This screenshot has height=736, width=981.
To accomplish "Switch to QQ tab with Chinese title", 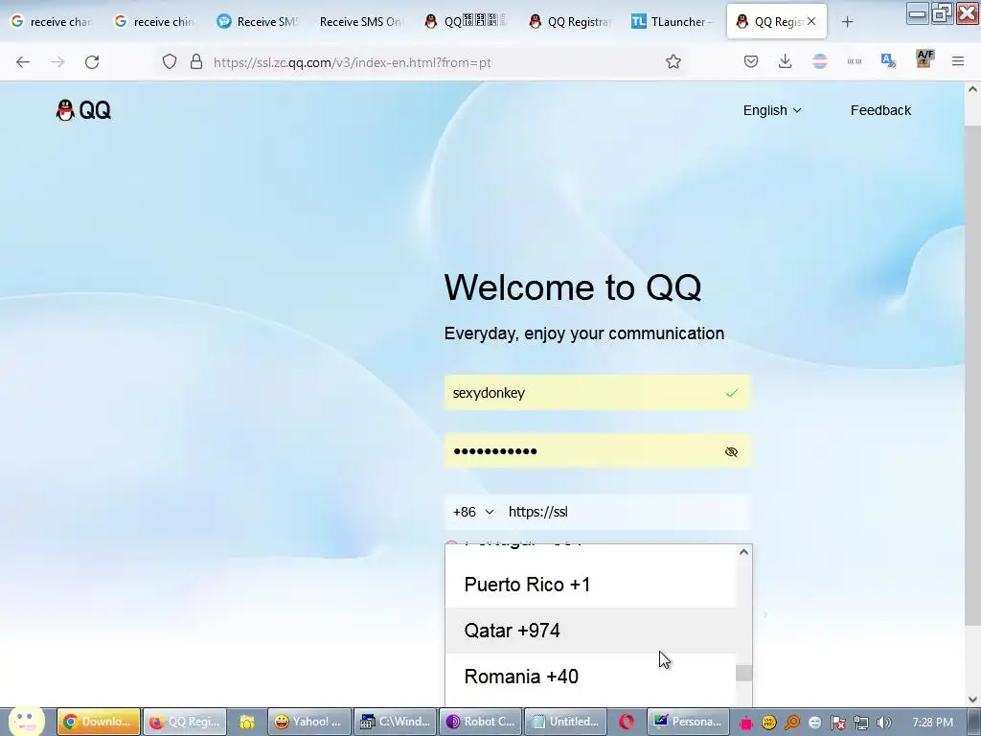I will [x=466, y=22].
